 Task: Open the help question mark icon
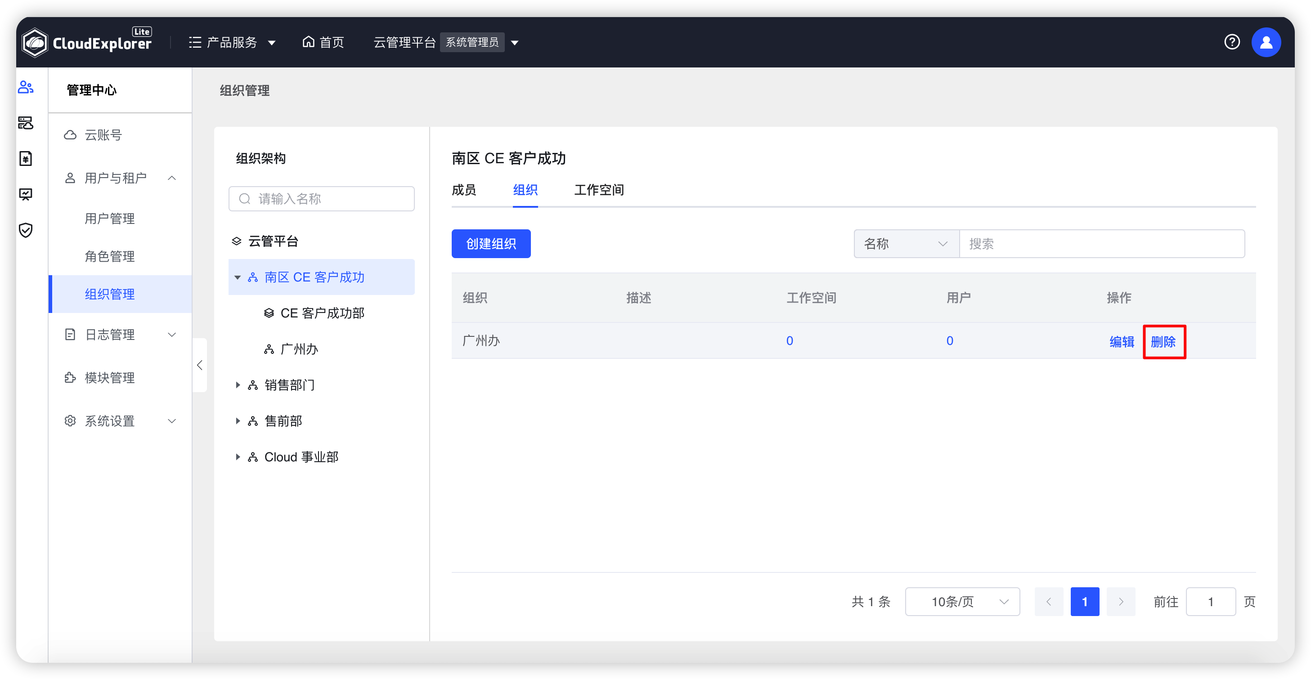(x=1232, y=42)
